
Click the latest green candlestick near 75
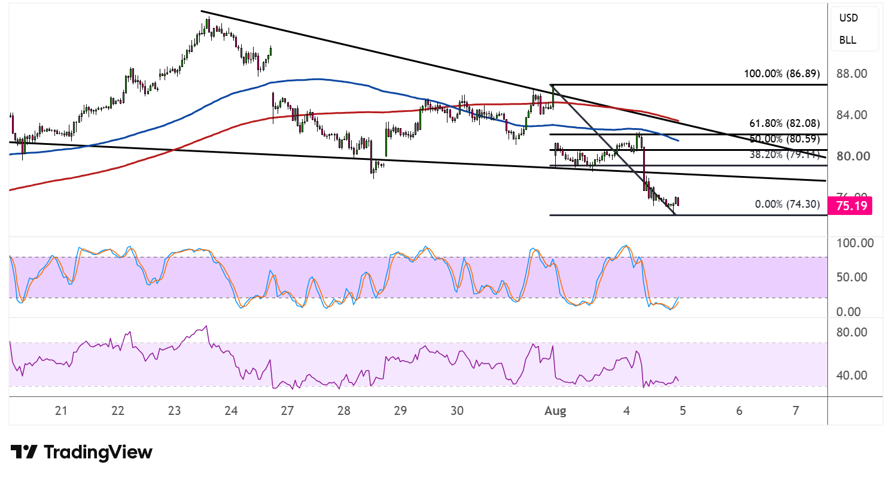click(678, 201)
